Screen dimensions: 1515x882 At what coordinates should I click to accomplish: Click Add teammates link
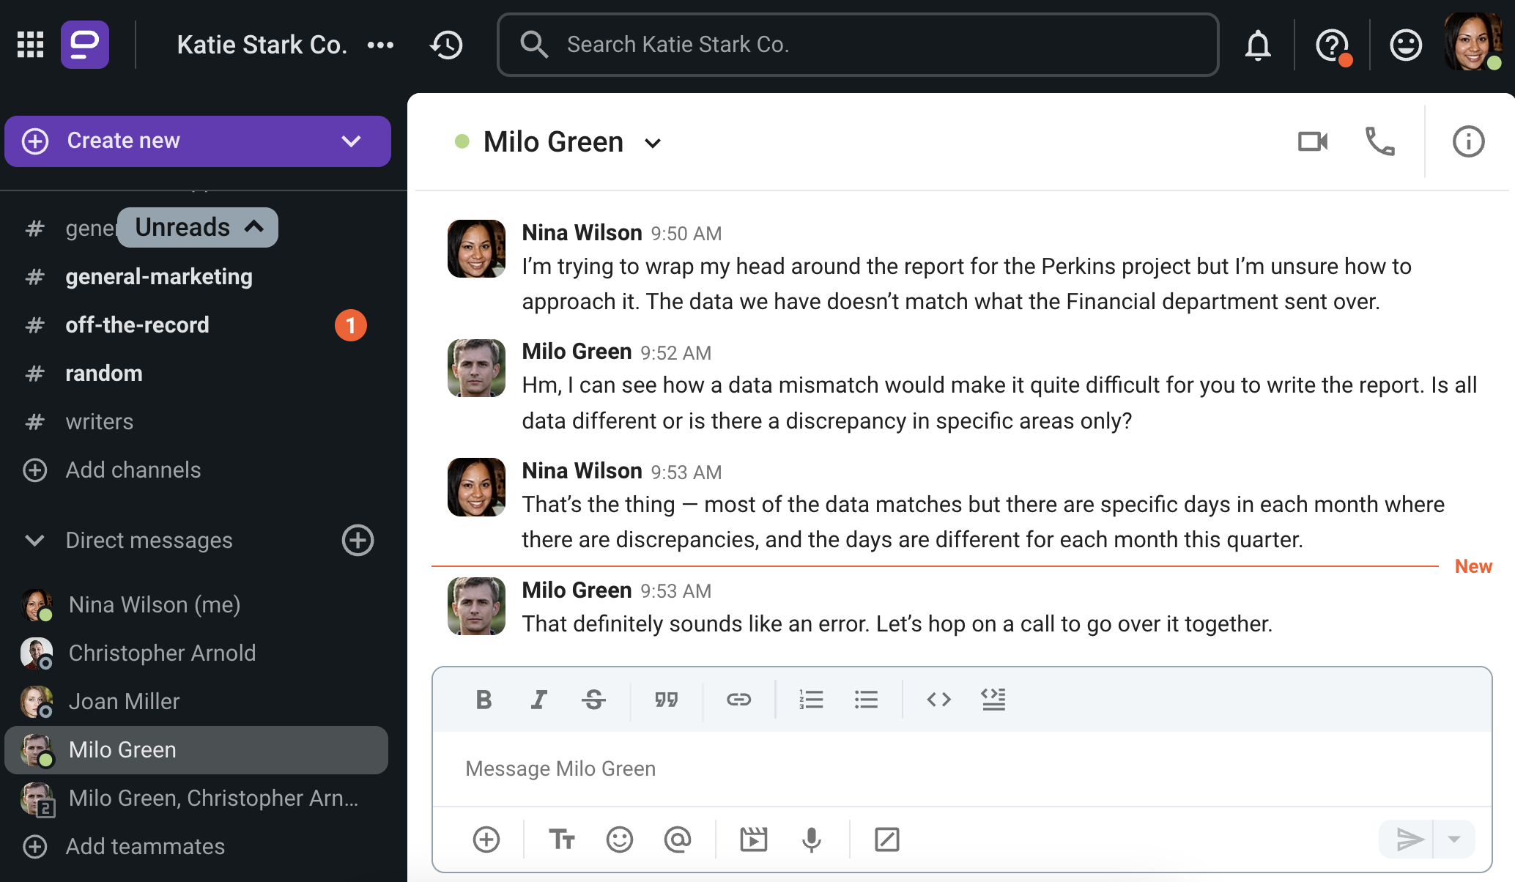click(x=146, y=846)
